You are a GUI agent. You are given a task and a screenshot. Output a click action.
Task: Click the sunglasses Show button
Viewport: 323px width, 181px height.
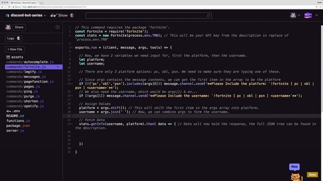tap(59, 16)
